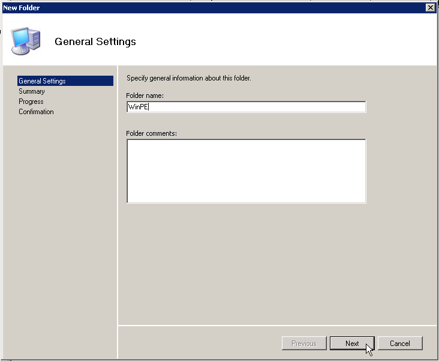The width and height of the screenshot is (439, 361).
Task: Click the New Folder title bar text
Action: pyautogui.click(x=22, y=7)
